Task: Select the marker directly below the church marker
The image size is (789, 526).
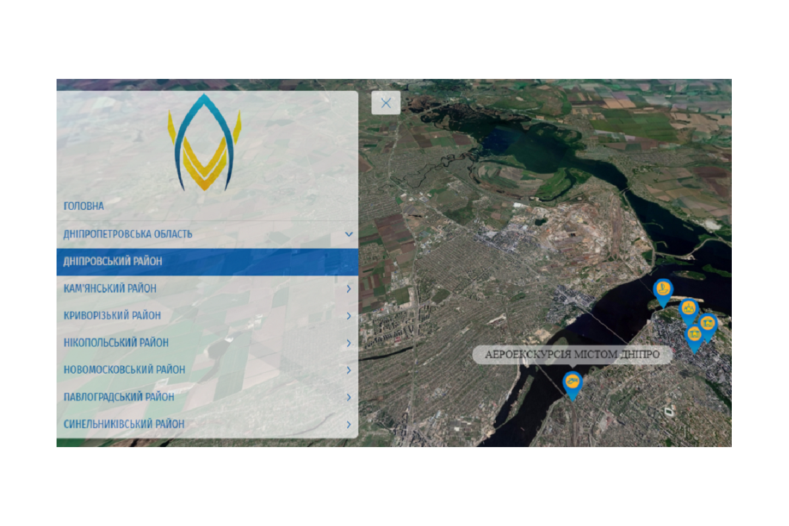Action: 694,335
